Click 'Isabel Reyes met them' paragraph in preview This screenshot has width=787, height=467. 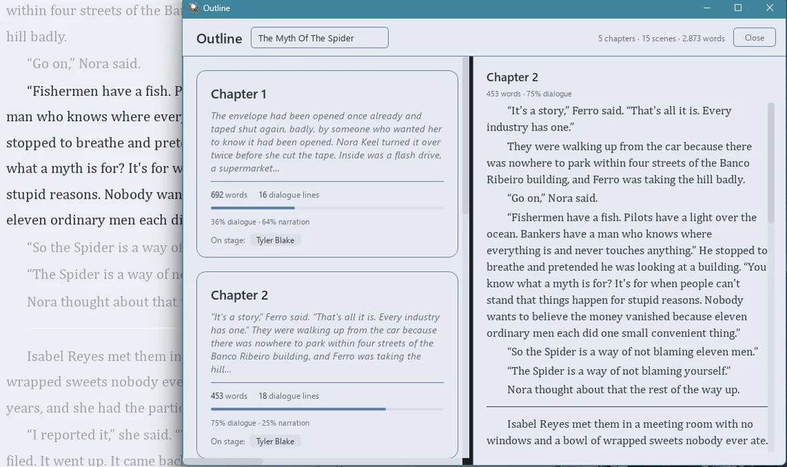627,432
